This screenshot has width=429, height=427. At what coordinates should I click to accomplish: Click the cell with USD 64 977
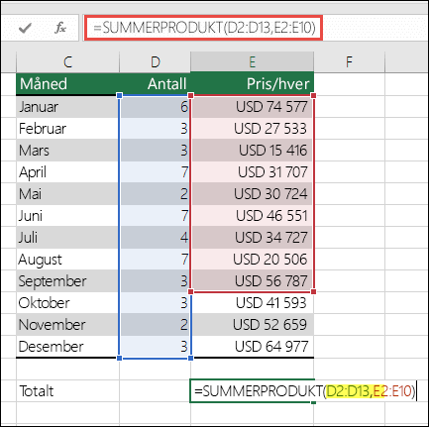tap(253, 347)
